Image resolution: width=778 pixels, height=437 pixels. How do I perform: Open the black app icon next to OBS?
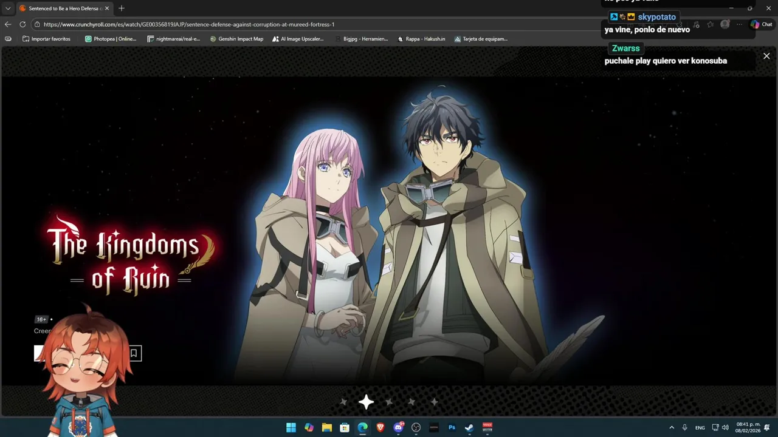click(433, 427)
